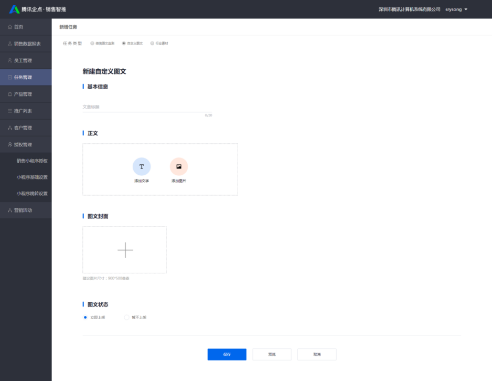The height and width of the screenshot is (381, 492).
Task: Select the 行业素材 task type radio
Action: (x=152, y=44)
